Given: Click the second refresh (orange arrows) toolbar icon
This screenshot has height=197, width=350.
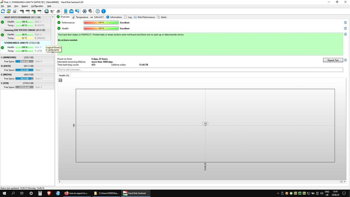Looking at the screenshot, I should pos(9,11).
